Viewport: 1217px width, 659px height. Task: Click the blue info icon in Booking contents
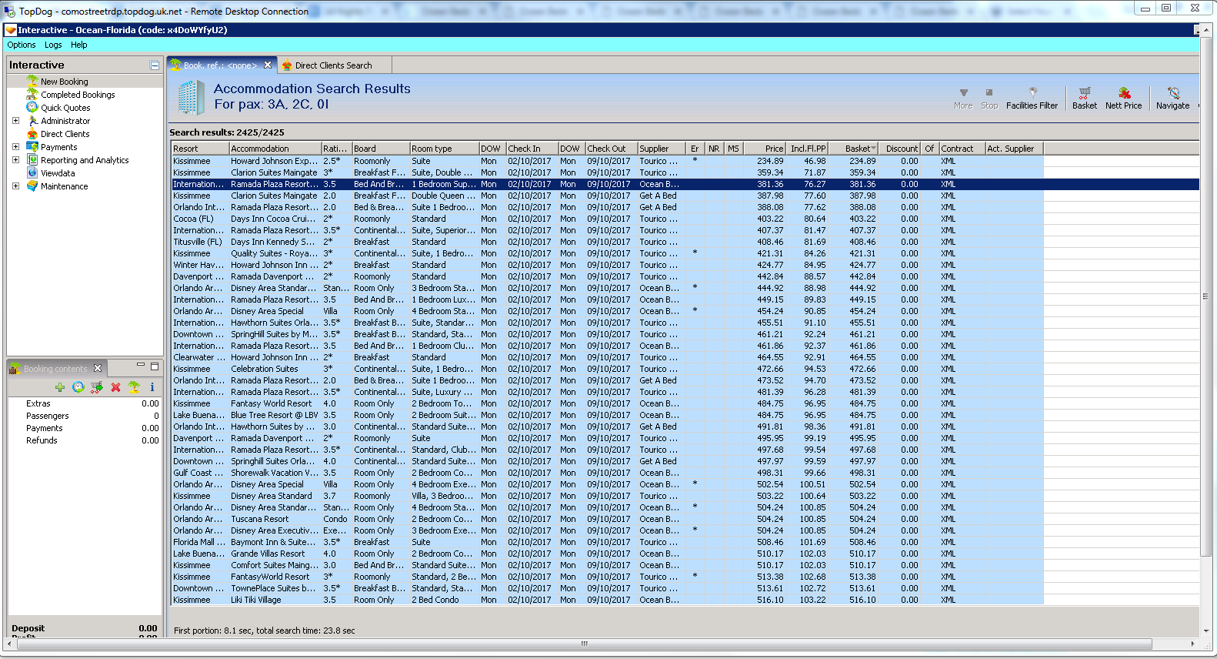[x=152, y=387]
